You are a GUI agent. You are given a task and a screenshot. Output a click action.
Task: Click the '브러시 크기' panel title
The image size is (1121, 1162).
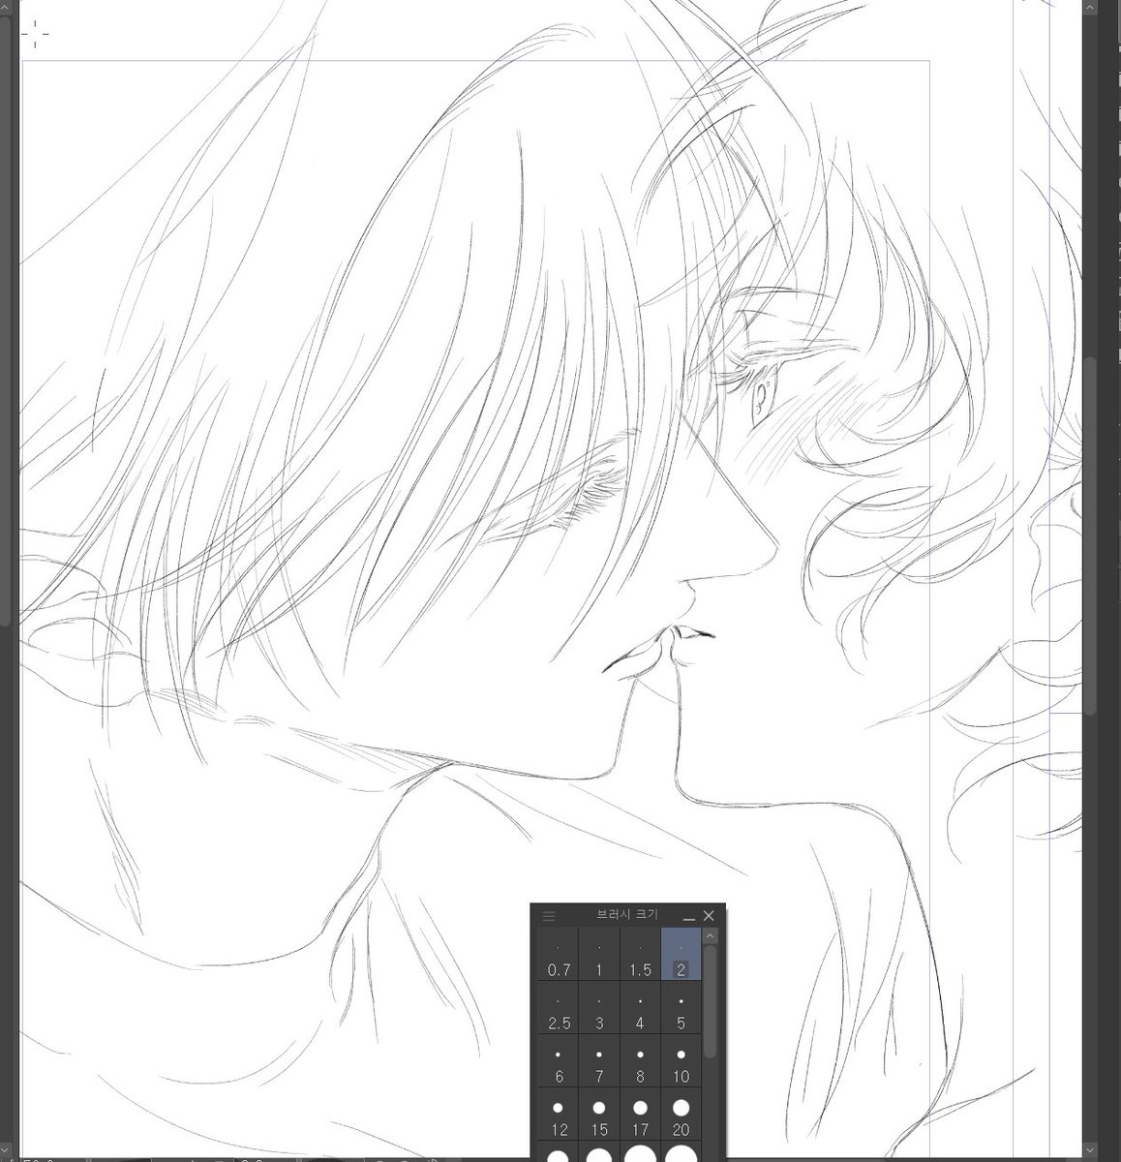coord(627,915)
